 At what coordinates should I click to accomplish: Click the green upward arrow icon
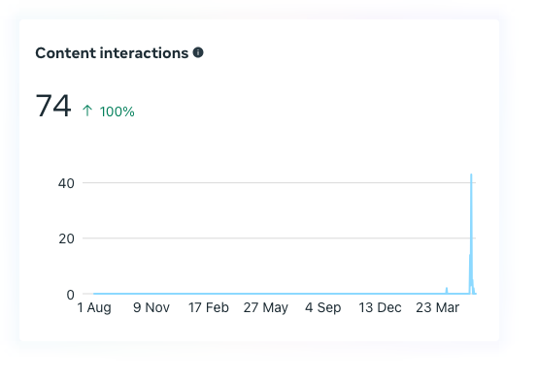tap(87, 111)
